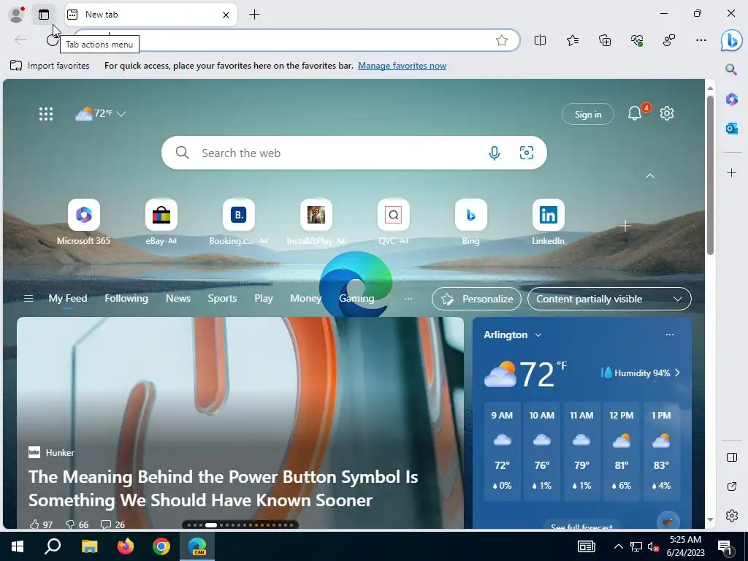Open notifications bell icon
The image size is (748, 561).
[x=635, y=113]
